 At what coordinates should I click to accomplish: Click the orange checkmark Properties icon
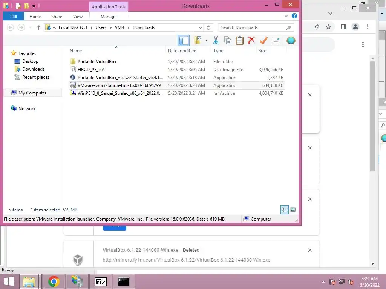point(263,40)
